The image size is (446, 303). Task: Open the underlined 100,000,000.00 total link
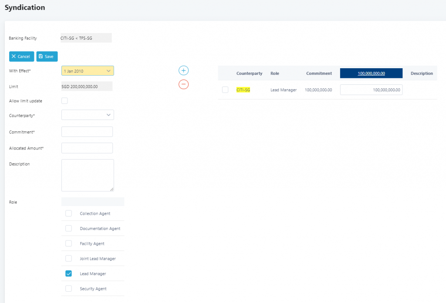coord(371,73)
